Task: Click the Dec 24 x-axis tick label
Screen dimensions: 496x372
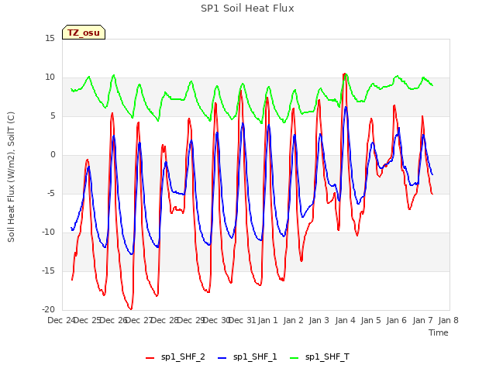Action: (61, 320)
